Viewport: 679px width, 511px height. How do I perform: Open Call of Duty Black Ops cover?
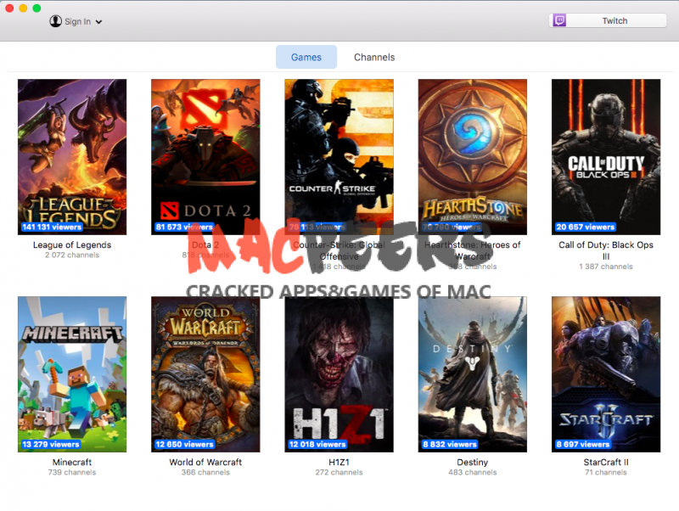point(606,157)
